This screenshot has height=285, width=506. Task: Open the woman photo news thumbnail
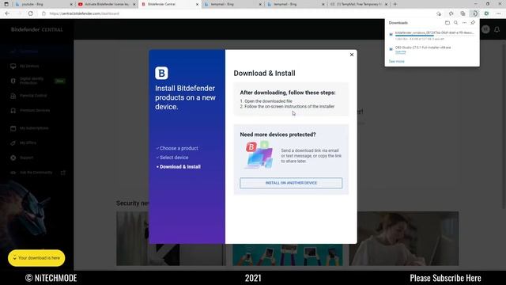click(404, 238)
